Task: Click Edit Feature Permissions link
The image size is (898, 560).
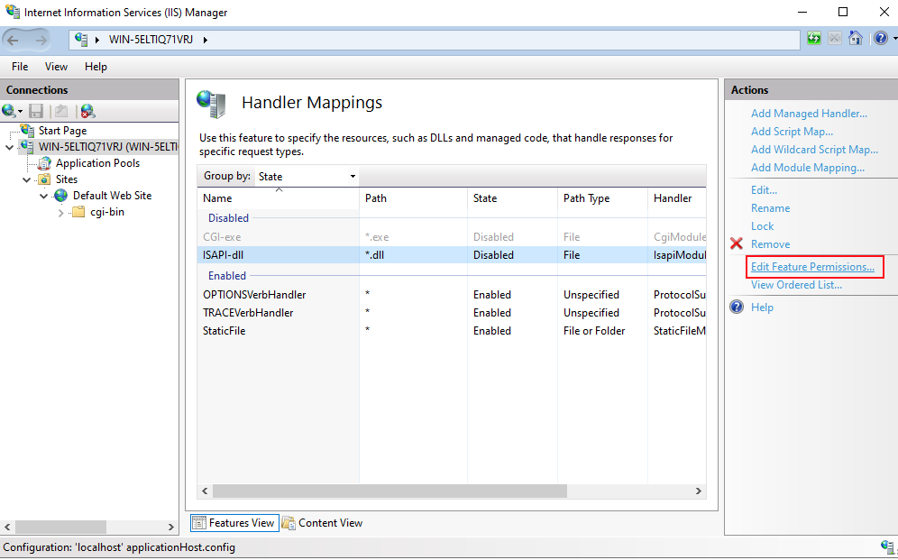Action: pos(812,267)
